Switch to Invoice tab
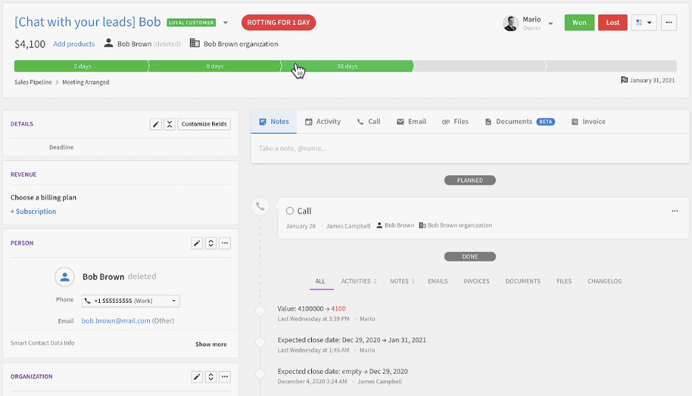 [588, 122]
